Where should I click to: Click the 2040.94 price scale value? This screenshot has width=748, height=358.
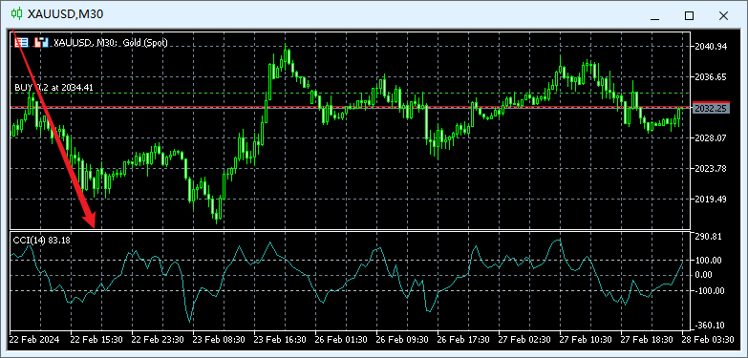point(711,46)
